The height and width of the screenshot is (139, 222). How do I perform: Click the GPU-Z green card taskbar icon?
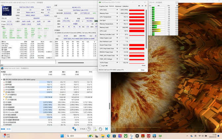pos(160,136)
